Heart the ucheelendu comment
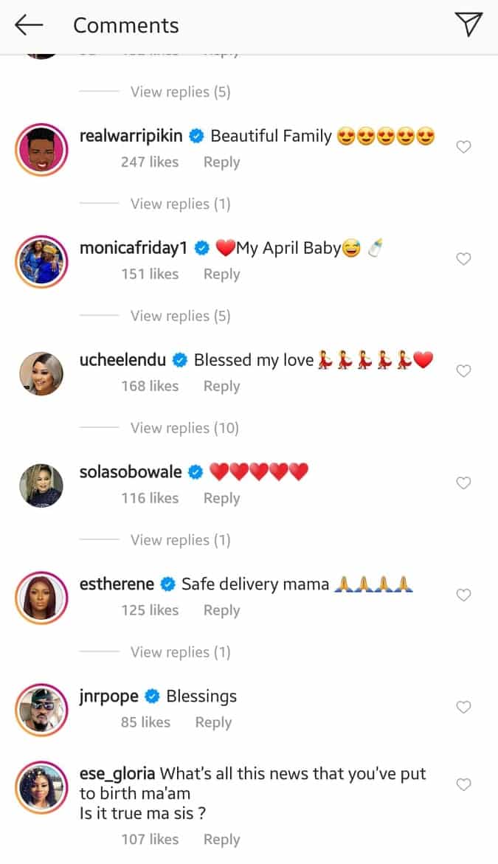The image size is (498, 864). (x=463, y=371)
